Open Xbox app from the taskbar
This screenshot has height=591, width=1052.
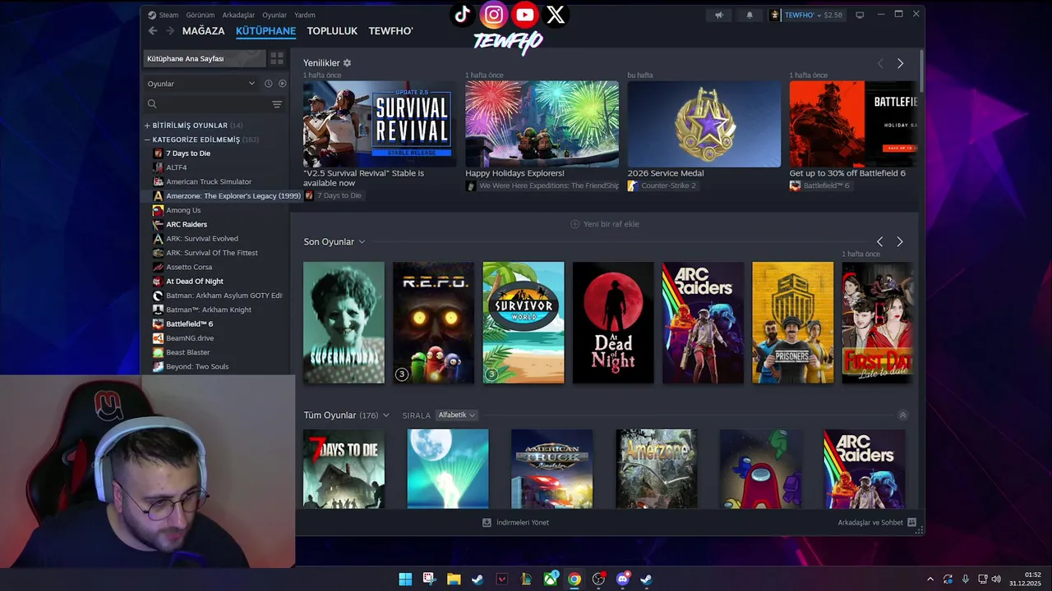click(550, 580)
